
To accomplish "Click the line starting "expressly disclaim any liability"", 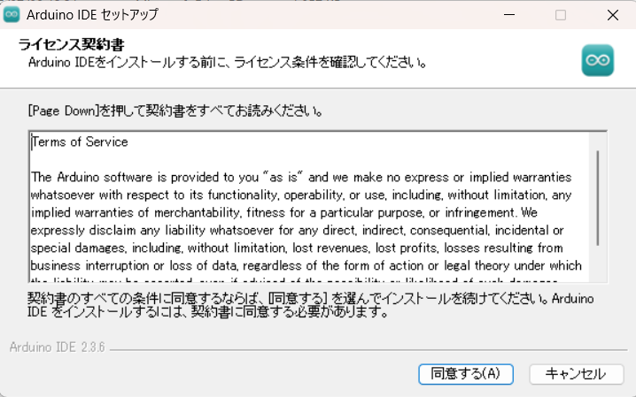I will coord(297,230).
